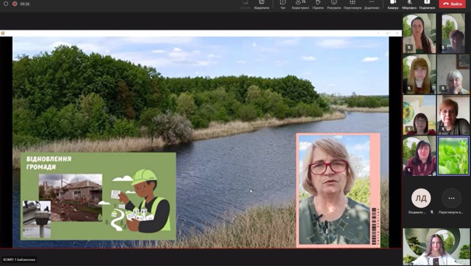
Task: Select the long blonde hair participant tile
Action: pyautogui.click(x=419, y=74)
